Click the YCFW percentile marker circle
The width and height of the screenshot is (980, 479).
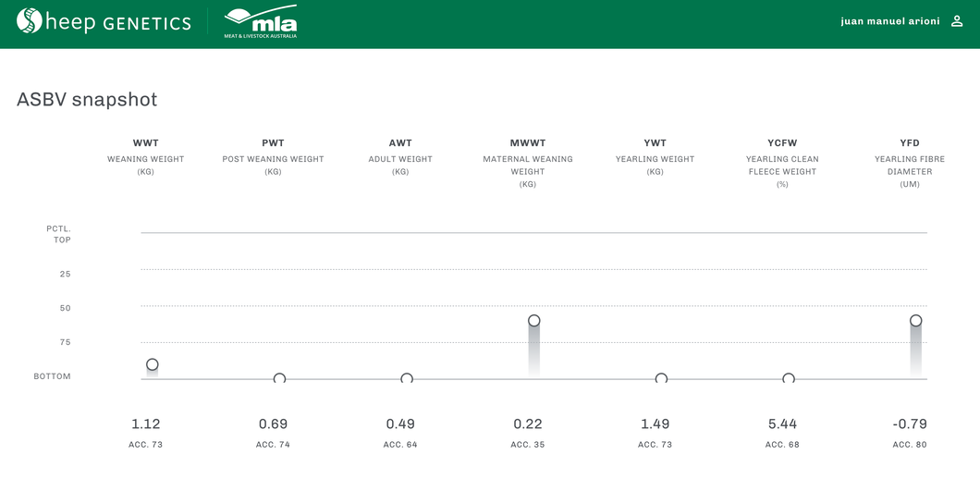click(789, 378)
